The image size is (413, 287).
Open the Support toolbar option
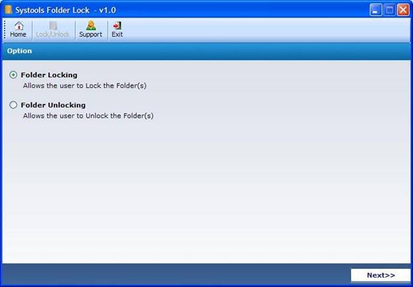[x=91, y=30]
